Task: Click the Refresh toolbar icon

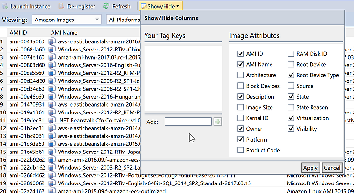Action: (106, 6)
